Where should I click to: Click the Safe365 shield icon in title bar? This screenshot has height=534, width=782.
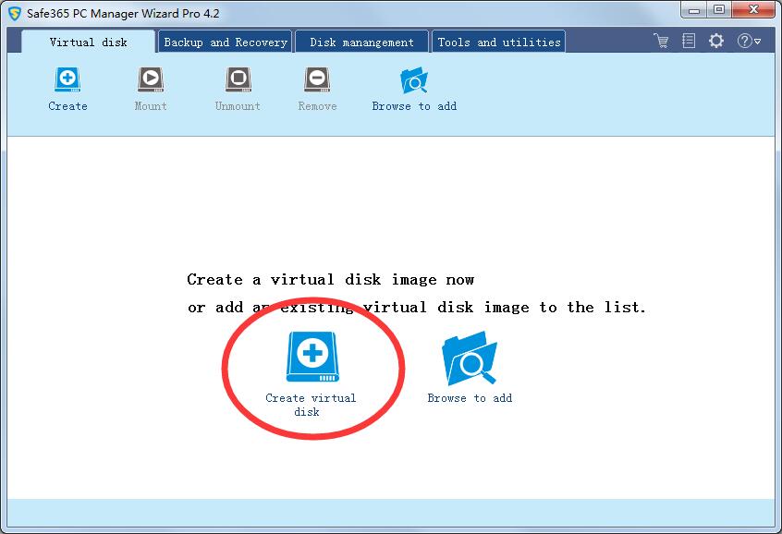tap(15, 13)
